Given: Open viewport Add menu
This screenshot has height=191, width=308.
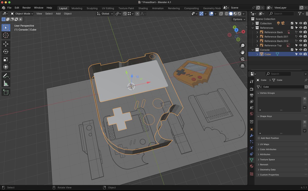Looking at the screenshot, I should click(x=58, y=14).
